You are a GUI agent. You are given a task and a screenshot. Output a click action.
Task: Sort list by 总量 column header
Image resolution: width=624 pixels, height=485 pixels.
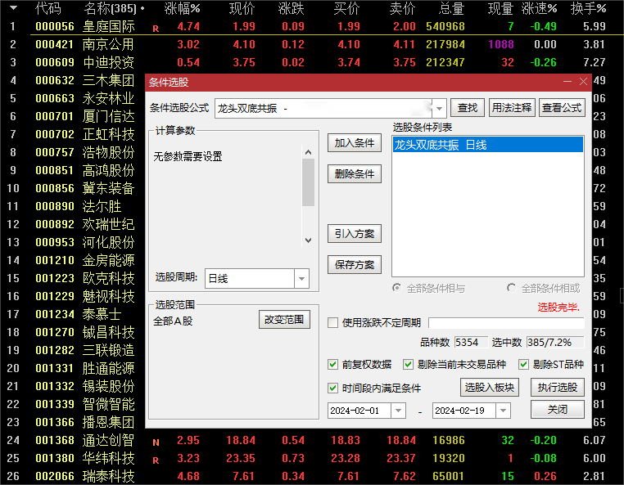(452, 8)
